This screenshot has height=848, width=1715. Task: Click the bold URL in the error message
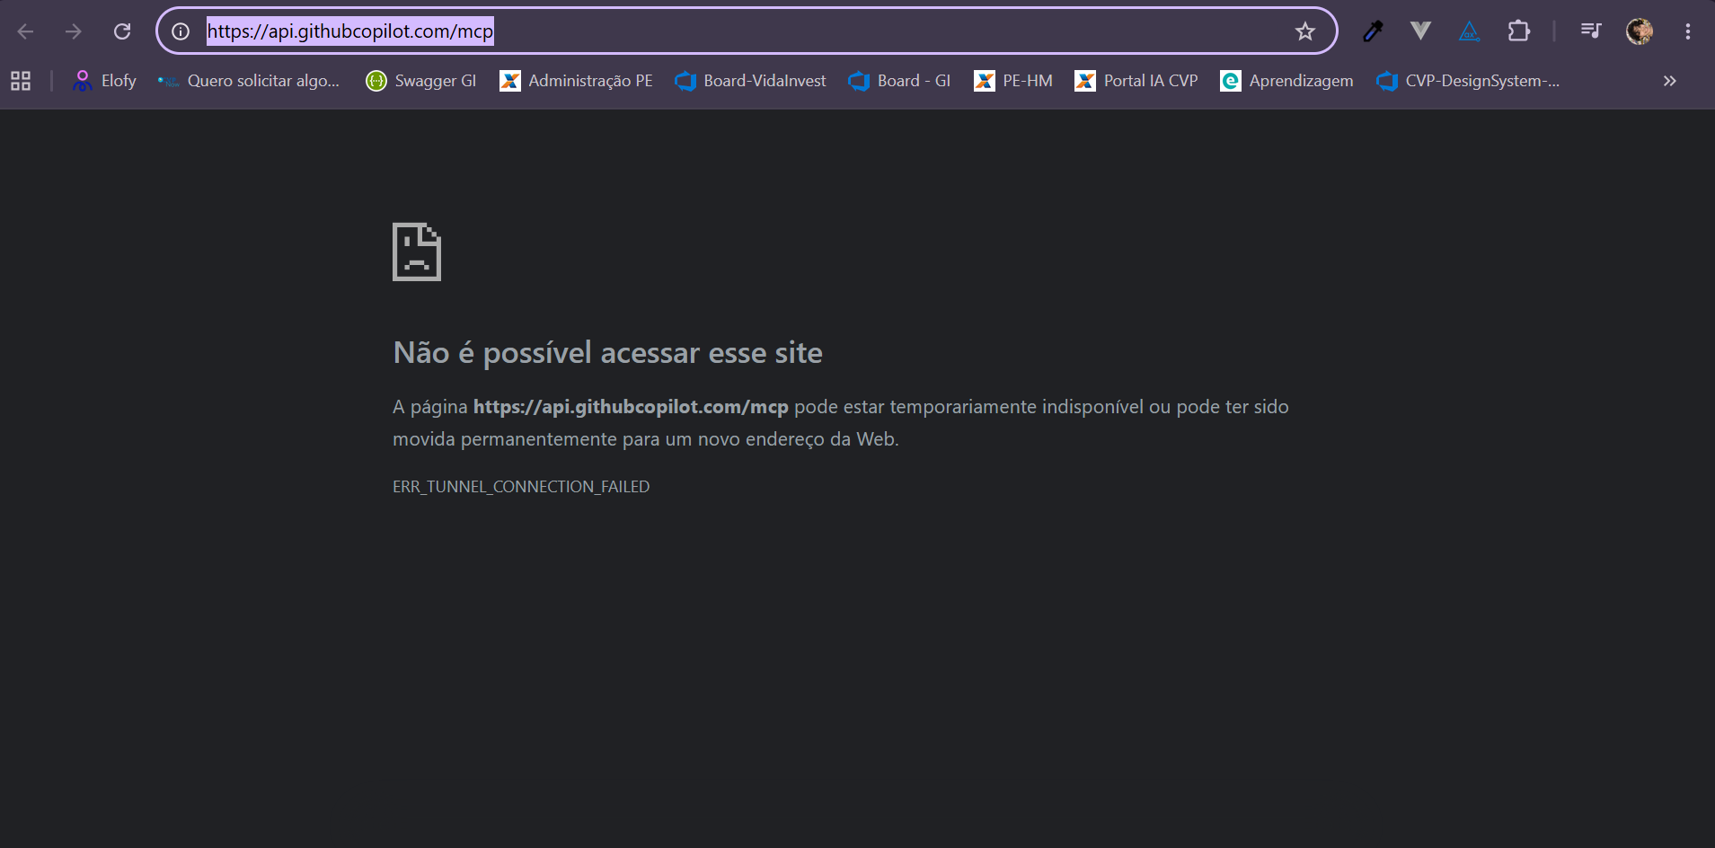(631, 407)
